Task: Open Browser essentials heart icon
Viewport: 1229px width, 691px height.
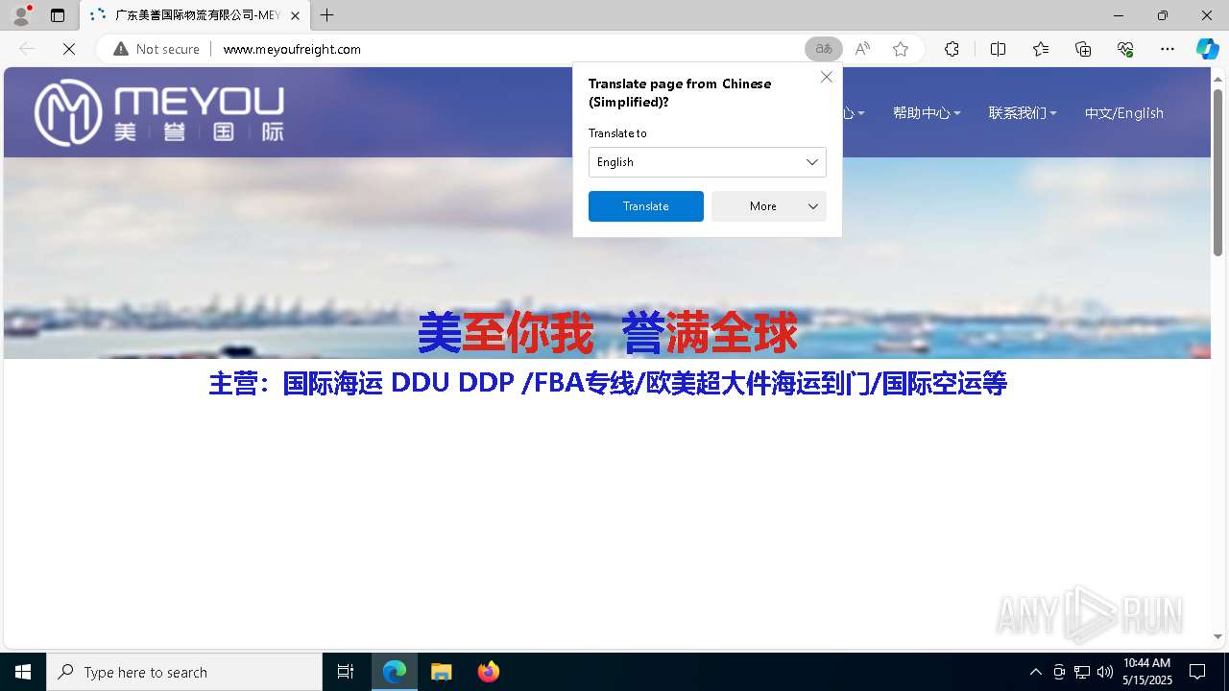Action: [1125, 49]
